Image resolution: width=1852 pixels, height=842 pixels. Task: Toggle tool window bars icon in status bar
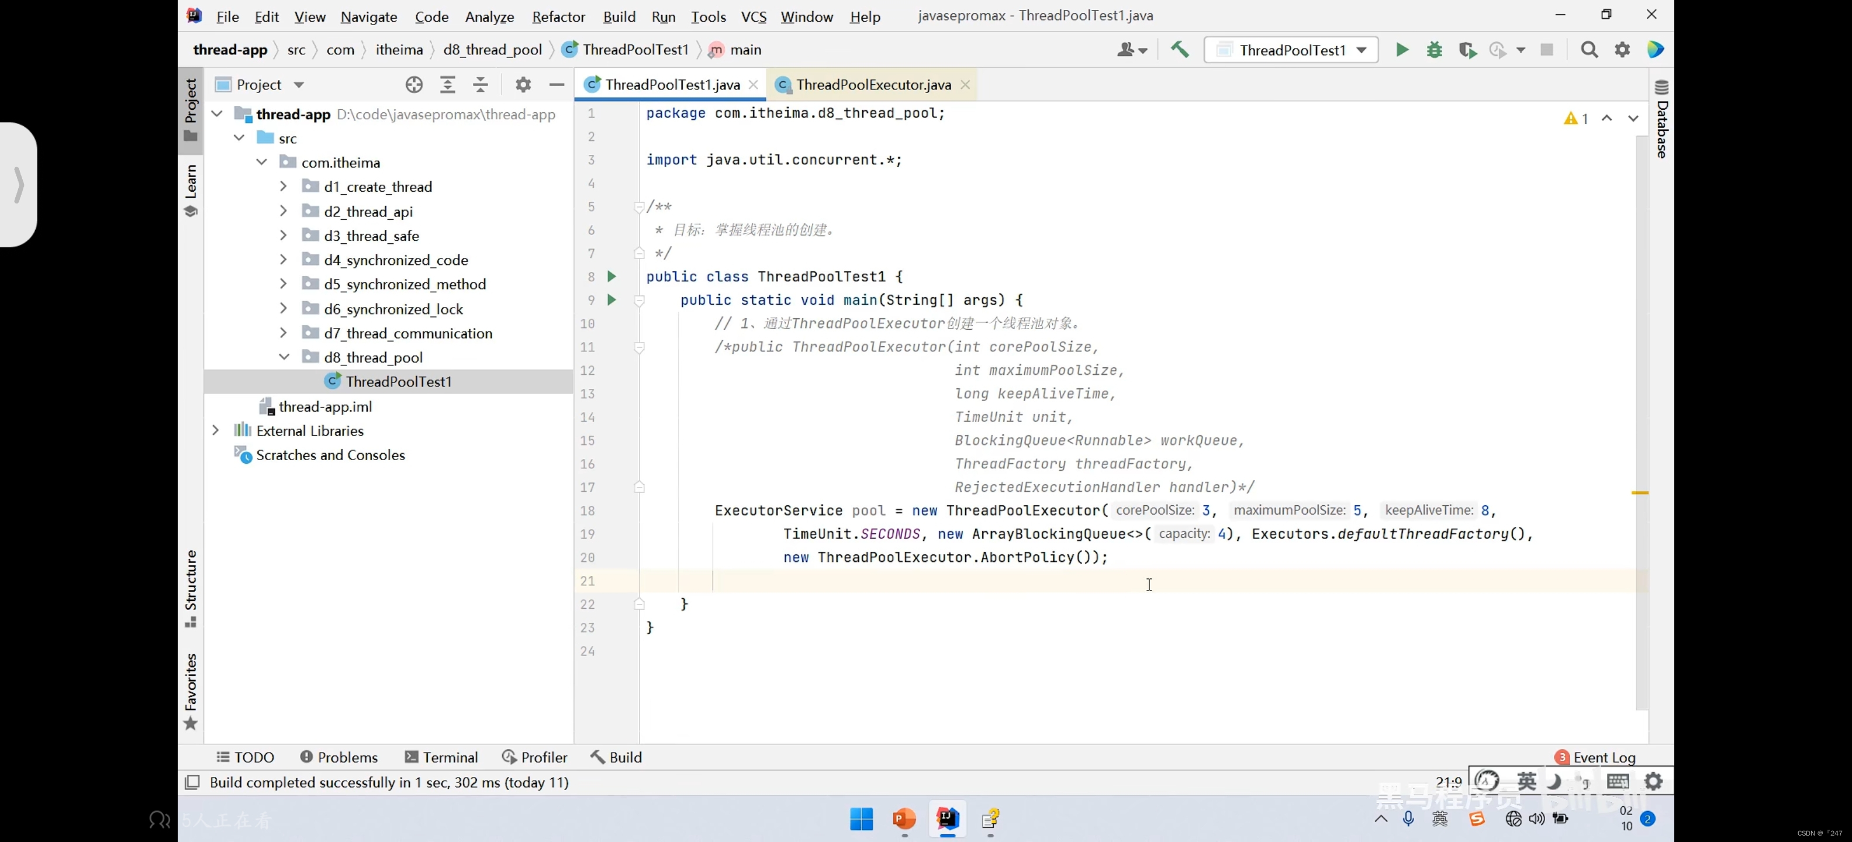[x=192, y=782]
